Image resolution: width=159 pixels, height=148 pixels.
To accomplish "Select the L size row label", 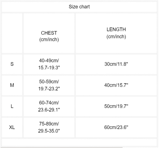I will tap(12, 106).
